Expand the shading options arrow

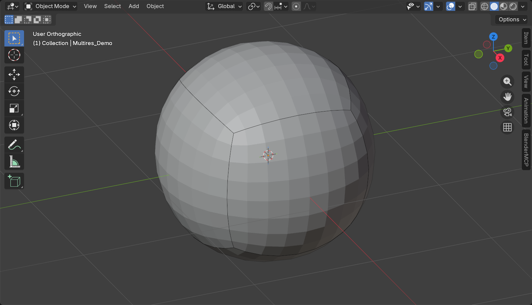pos(523,6)
